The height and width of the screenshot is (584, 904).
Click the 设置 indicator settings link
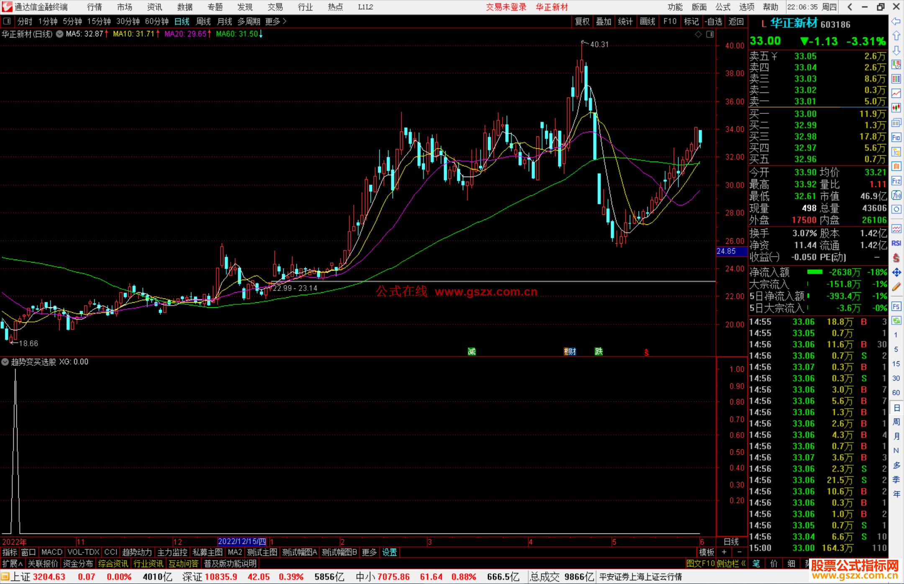(x=389, y=552)
